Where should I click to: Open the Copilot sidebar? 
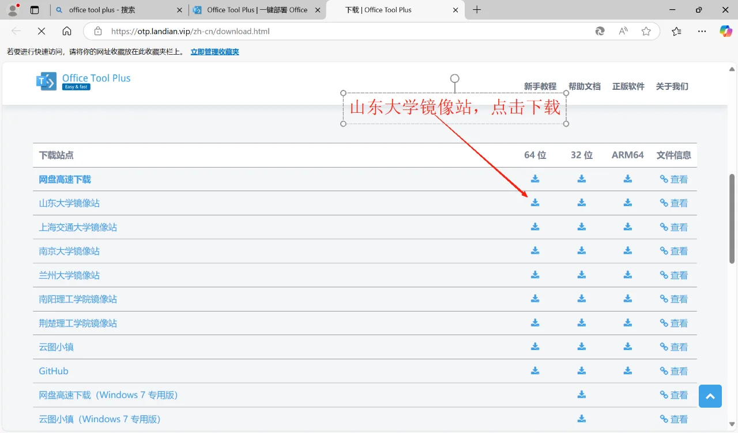coord(726,31)
